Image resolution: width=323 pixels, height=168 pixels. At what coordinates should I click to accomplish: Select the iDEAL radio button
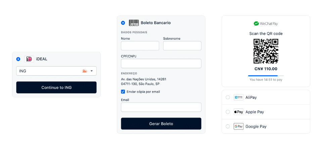[18, 59]
